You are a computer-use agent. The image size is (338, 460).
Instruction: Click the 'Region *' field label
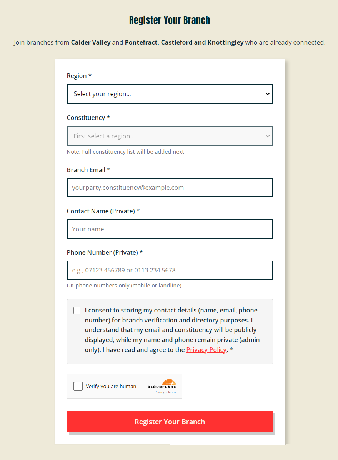(79, 76)
